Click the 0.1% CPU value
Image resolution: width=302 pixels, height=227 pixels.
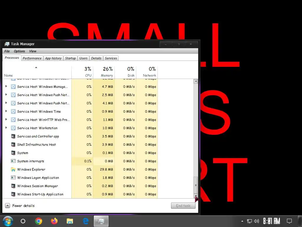(88, 161)
